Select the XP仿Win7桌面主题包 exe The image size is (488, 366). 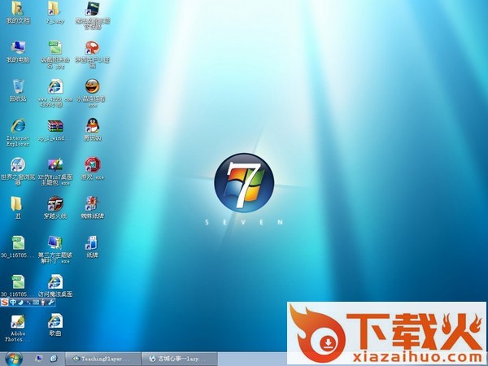tap(55, 164)
